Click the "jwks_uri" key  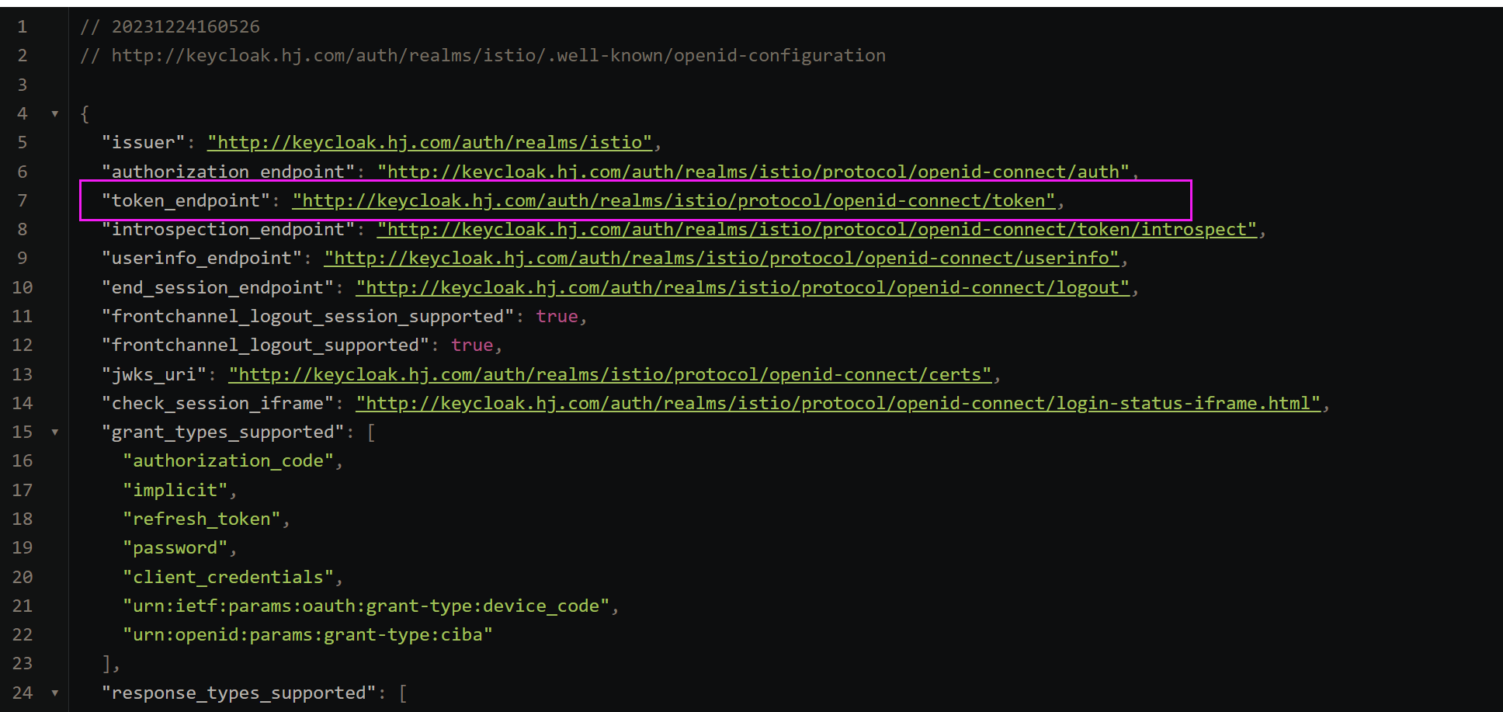(154, 375)
